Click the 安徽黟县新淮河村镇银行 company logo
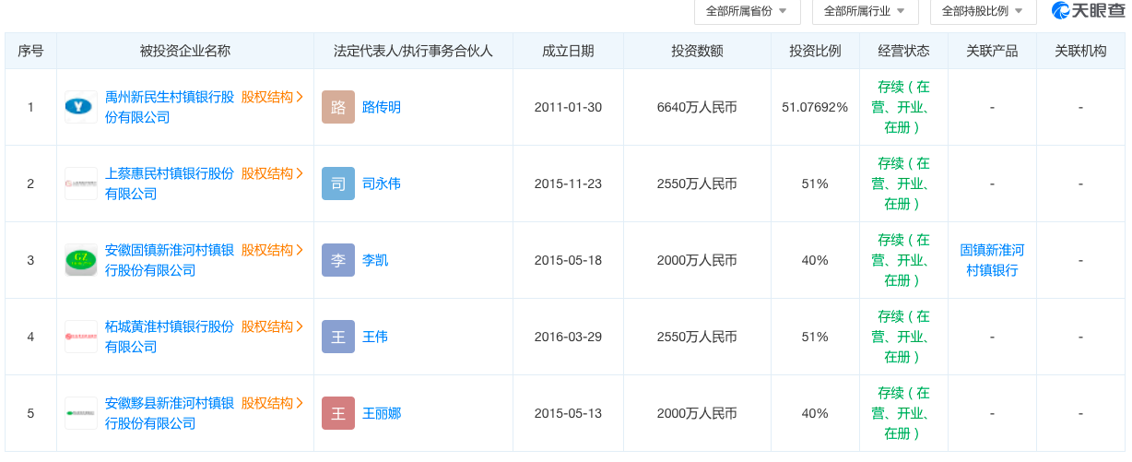 click(x=81, y=413)
